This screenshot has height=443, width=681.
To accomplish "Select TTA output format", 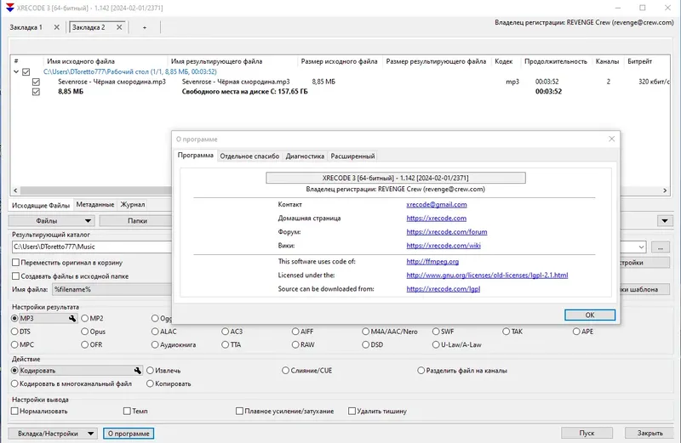I will click(x=225, y=344).
